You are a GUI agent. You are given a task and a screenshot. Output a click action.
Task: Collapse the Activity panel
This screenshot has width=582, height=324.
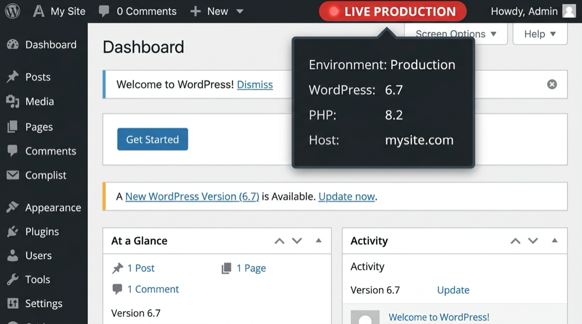pos(555,240)
